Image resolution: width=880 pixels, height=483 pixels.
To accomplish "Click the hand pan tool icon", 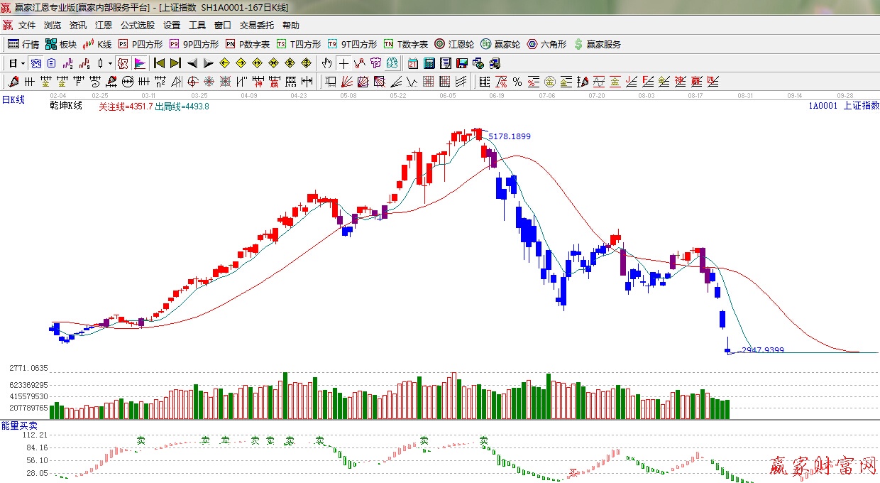I will point(326,63).
